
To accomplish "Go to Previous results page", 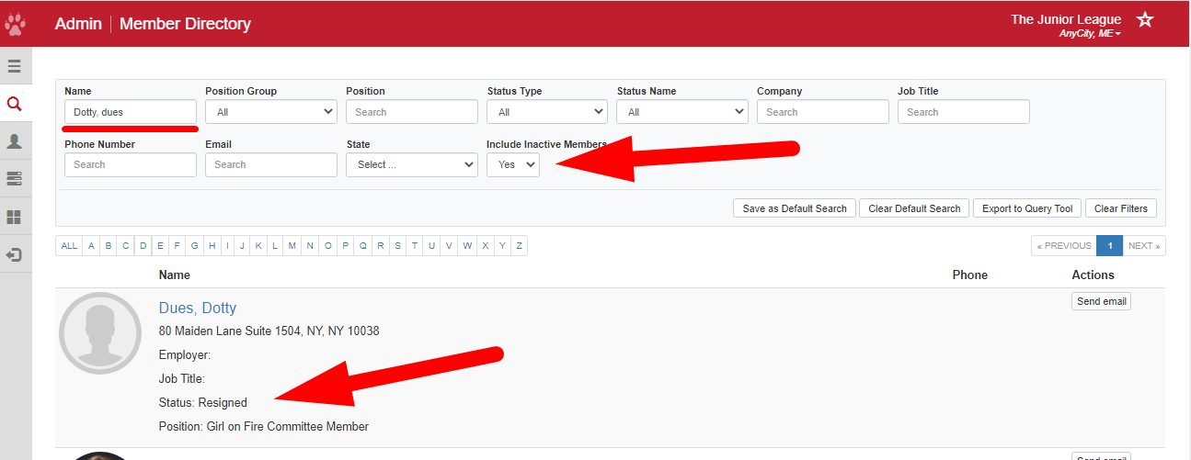I will [x=1065, y=245].
